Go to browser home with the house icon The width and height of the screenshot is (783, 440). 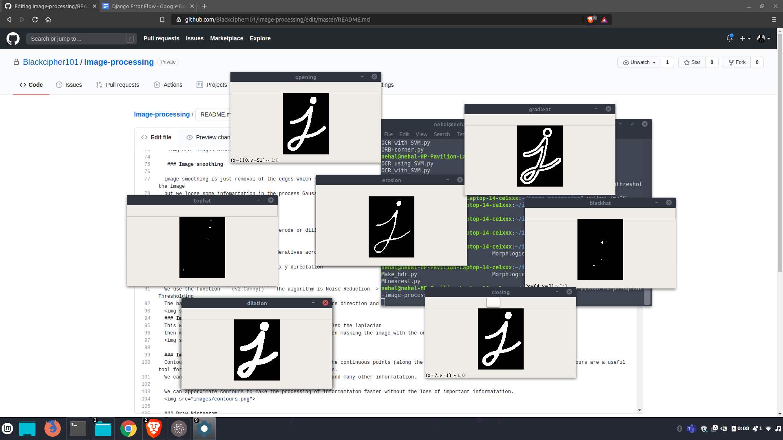click(48, 20)
